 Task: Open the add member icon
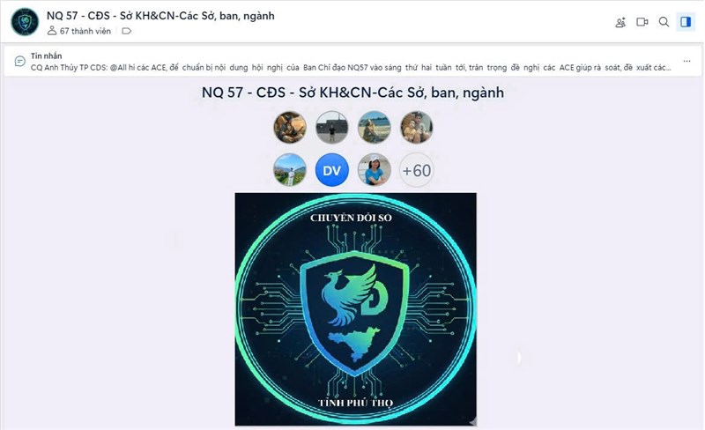[x=620, y=22]
